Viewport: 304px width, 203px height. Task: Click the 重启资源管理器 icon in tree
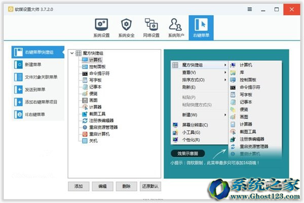[x=85, y=127]
